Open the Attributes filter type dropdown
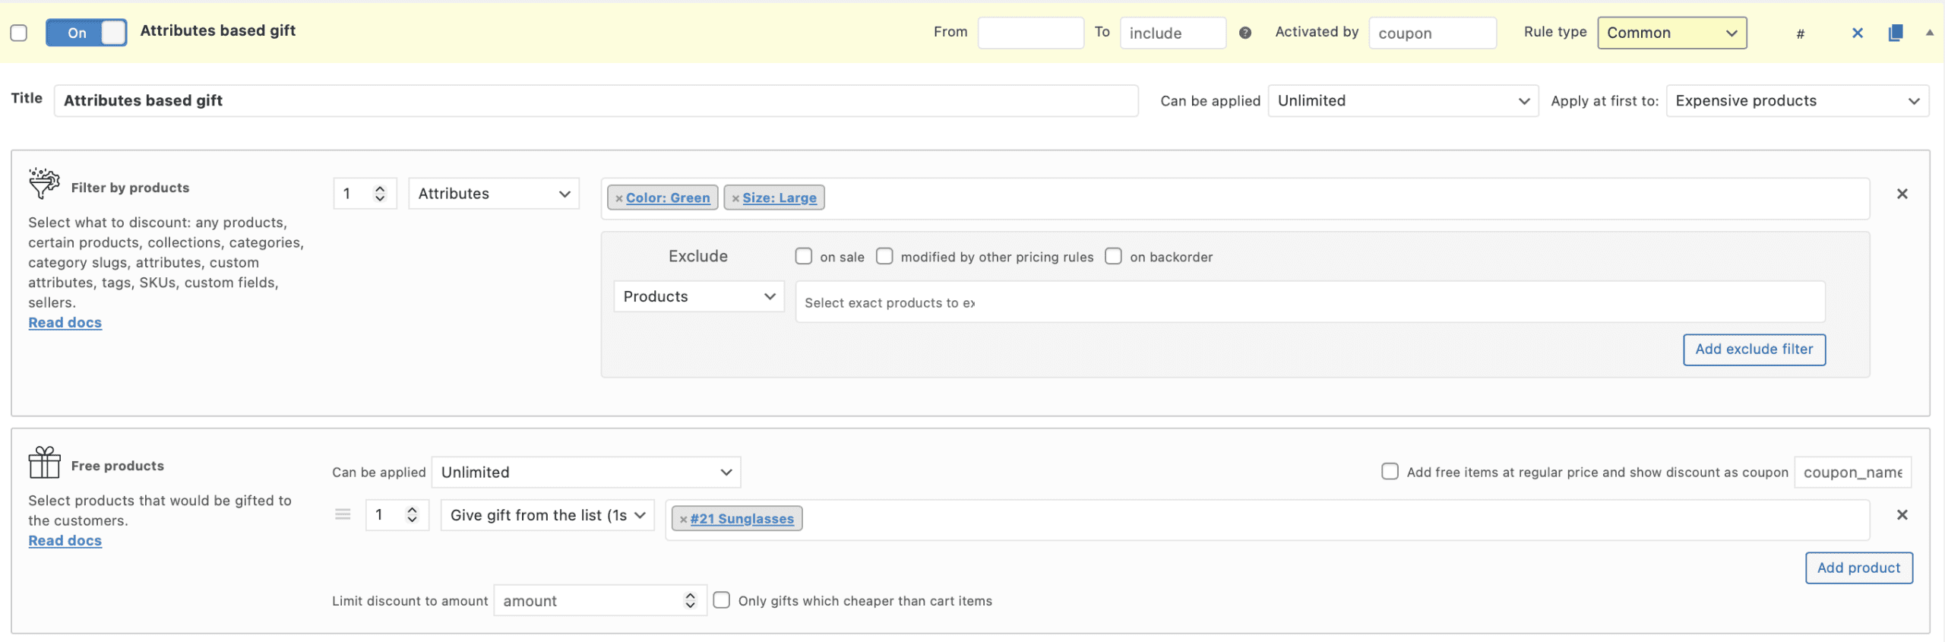 pyautogui.click(x=494, y=194)
